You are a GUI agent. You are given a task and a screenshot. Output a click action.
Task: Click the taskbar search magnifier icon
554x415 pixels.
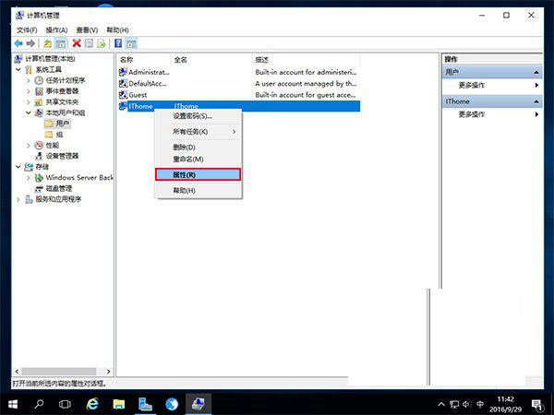point(39,404)
